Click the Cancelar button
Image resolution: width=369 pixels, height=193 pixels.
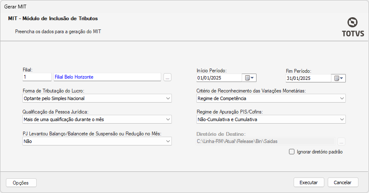(x=342, y=182)
